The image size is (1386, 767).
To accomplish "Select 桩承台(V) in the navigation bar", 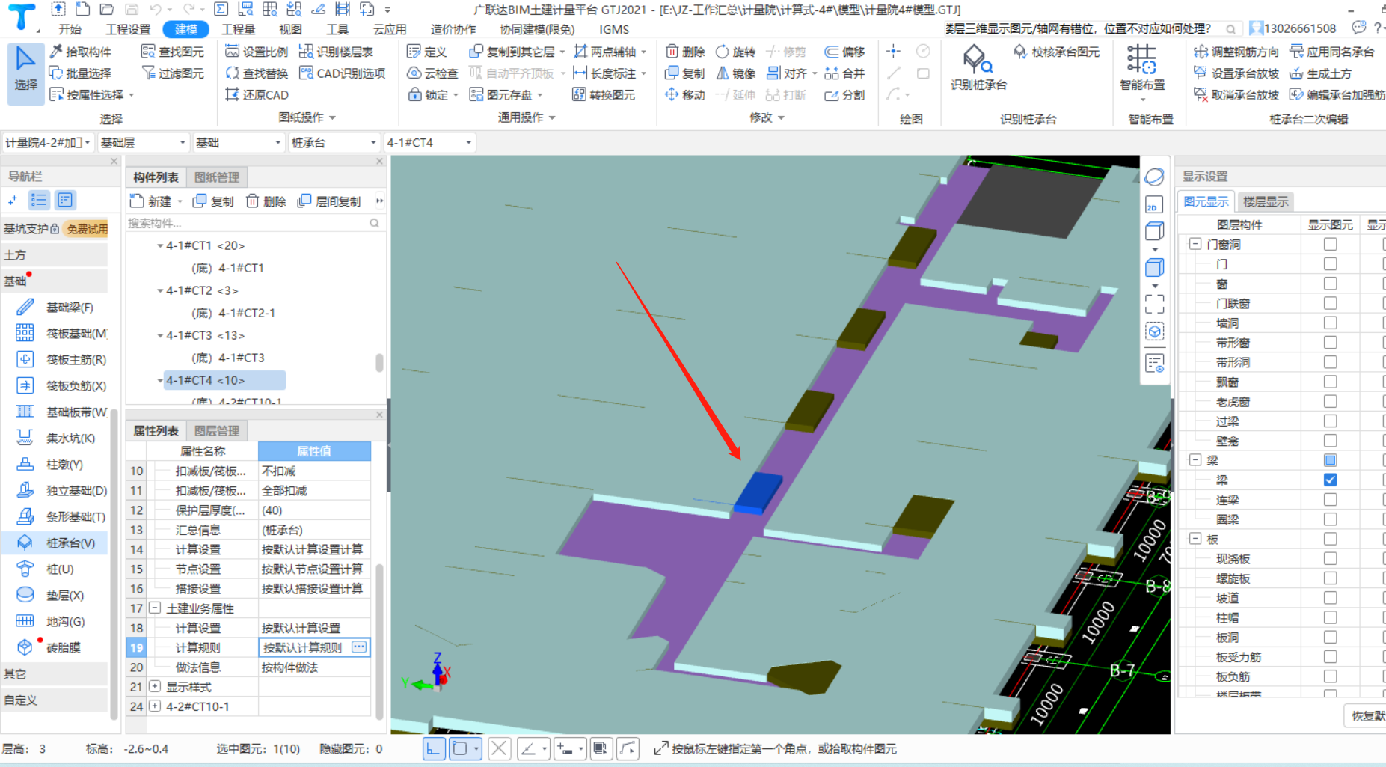I will [x=55, y=543].
